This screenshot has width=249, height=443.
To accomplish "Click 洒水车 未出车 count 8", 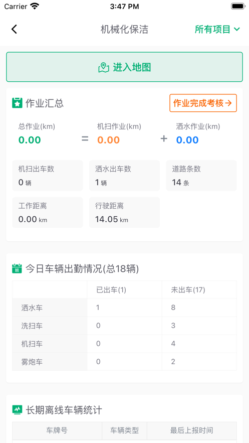I will 173,308.
